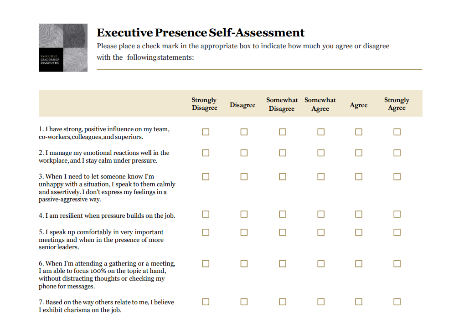Check Strongly Agree for statement 1
Viewport: 459px width, 318px height.
397,132
